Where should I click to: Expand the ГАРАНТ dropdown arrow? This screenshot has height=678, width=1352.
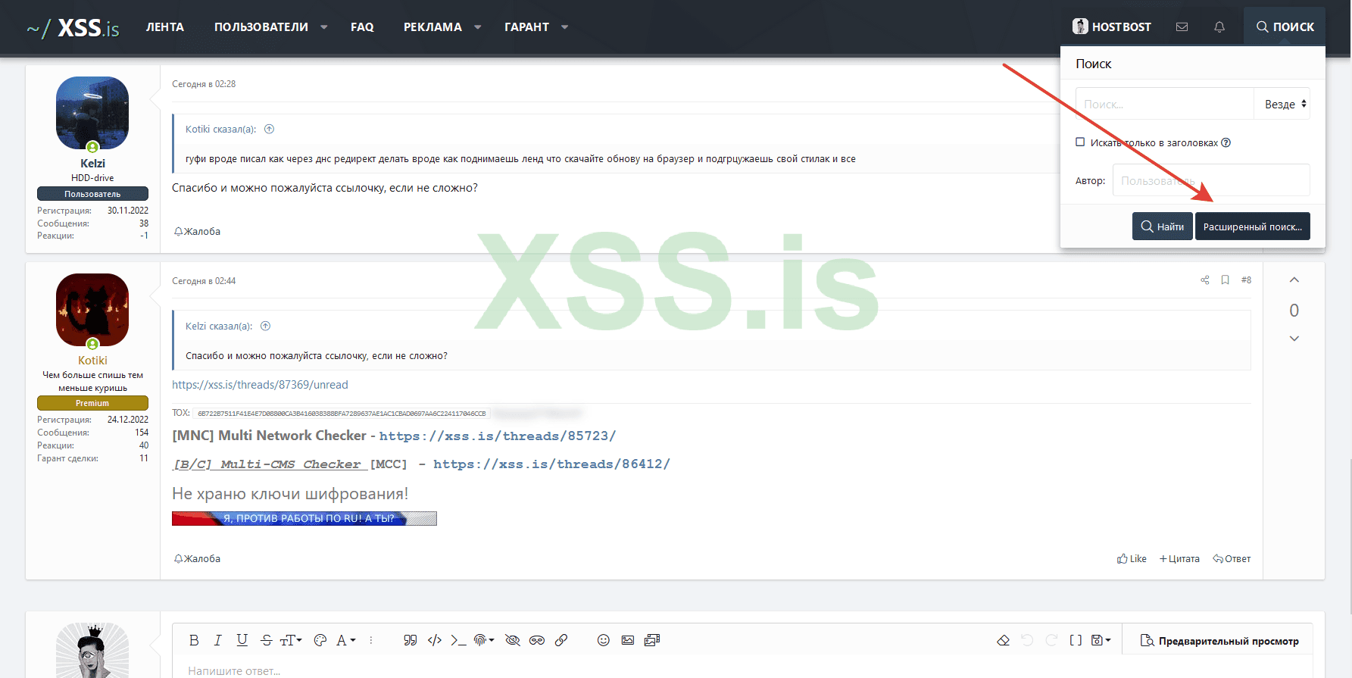(565, 27)
